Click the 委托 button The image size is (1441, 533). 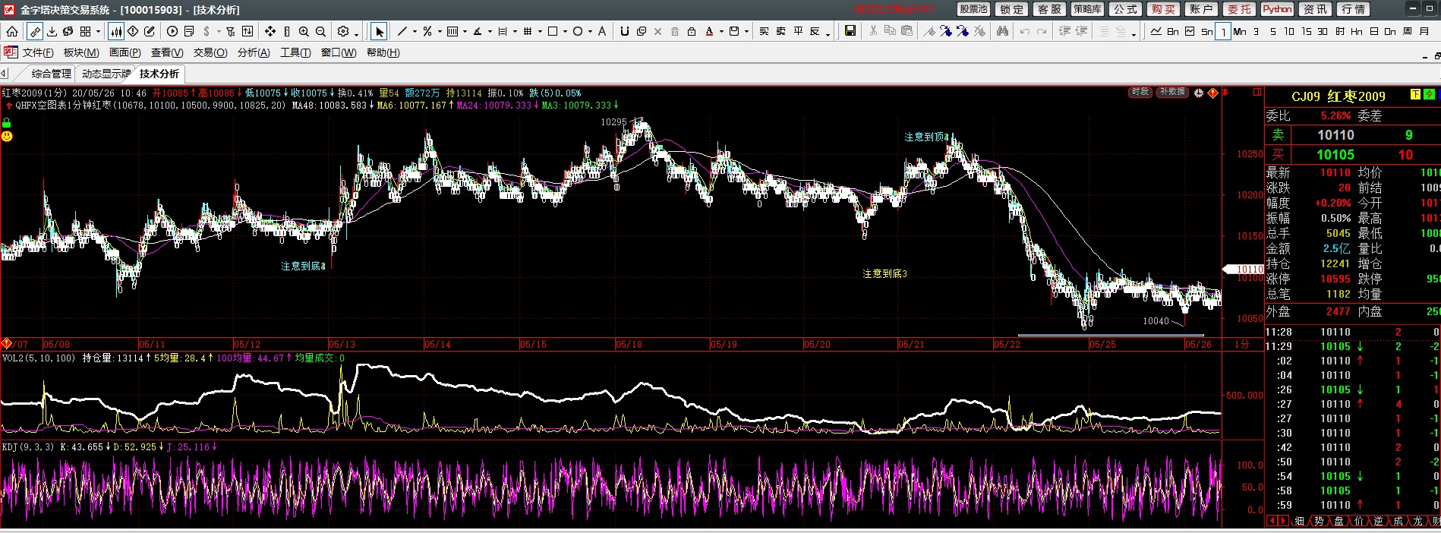[1239, 9]
